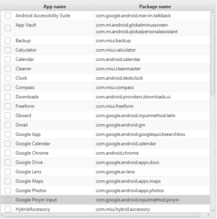
Task: Click the horizontal scrollbar left arrow
Action: (x=2, y=215)
